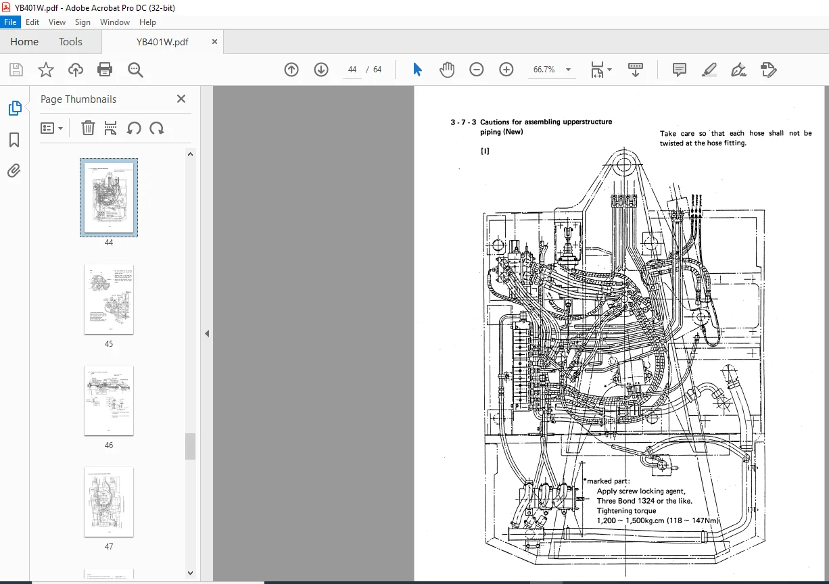Open the Find text magnifier tool
Viewport: 829px width, 584px height.
coord(135,70)
